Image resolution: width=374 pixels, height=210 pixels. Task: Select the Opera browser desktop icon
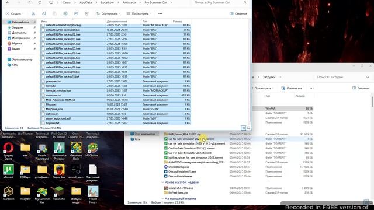(x=8, y=151)
